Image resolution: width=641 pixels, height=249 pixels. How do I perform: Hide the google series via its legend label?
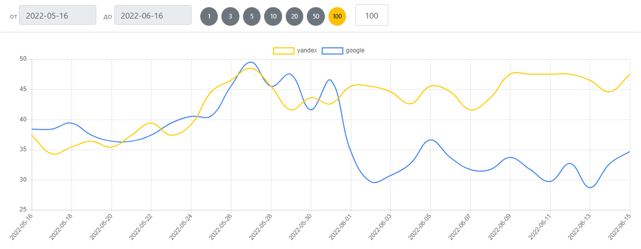[x=355, y=50]
